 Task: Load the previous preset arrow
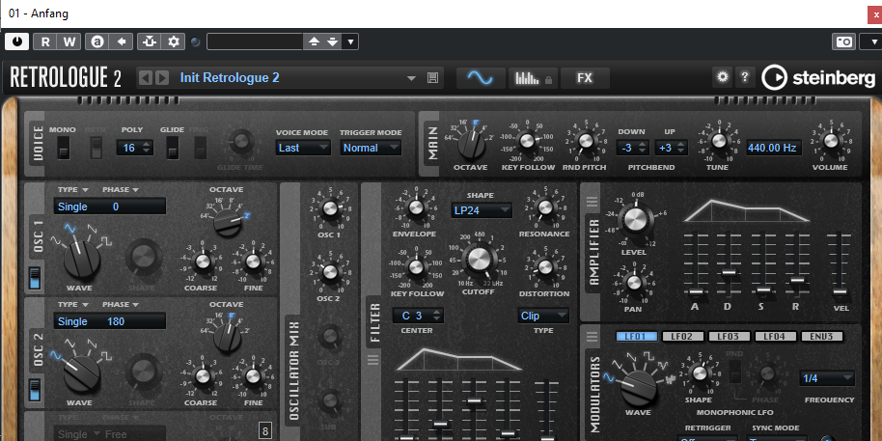[x=146, y=77]
